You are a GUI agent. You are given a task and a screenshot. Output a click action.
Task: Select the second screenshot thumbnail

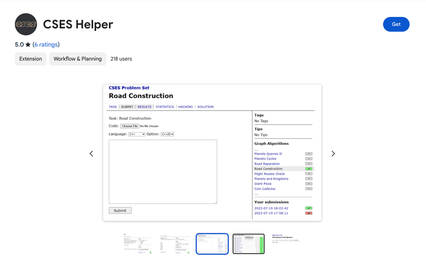click(175, 244)
